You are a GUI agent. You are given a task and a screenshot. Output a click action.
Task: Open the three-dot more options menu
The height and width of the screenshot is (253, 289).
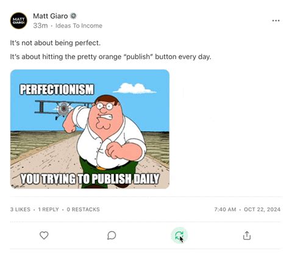[276, 21]
